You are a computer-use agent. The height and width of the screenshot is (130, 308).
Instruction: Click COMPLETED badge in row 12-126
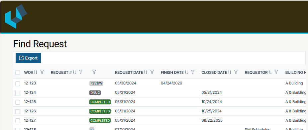[100, 111]
